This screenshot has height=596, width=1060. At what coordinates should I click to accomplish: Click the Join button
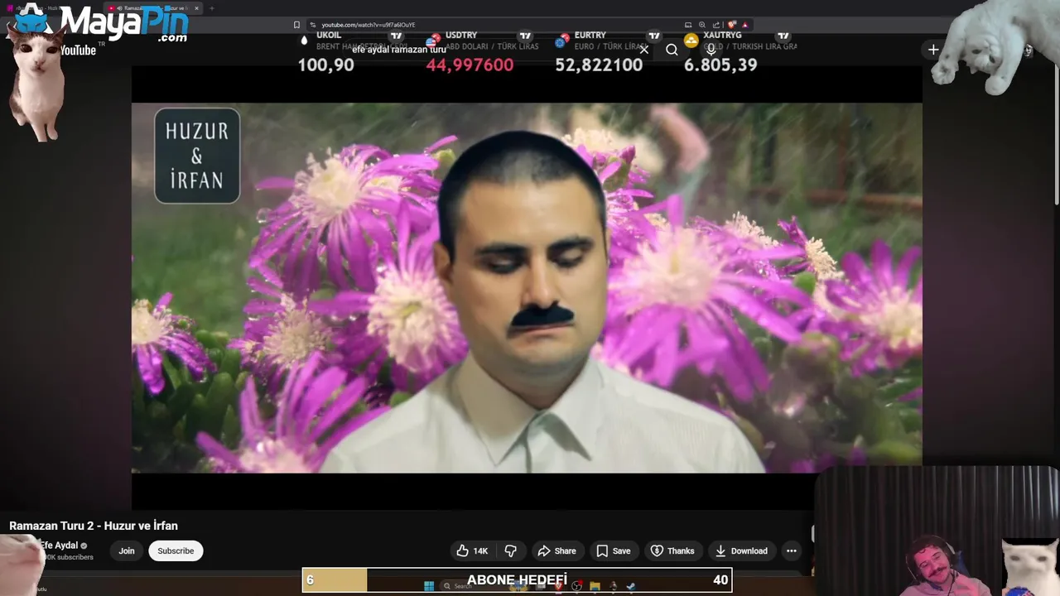tap(126, 550)
